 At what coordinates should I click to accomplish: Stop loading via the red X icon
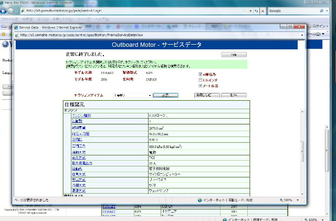tap(262, 10)
